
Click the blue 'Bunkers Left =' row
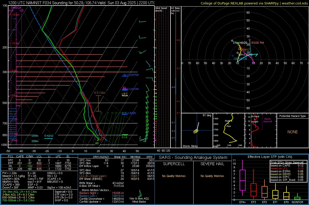pyautogui.click(x=102, y=196)
